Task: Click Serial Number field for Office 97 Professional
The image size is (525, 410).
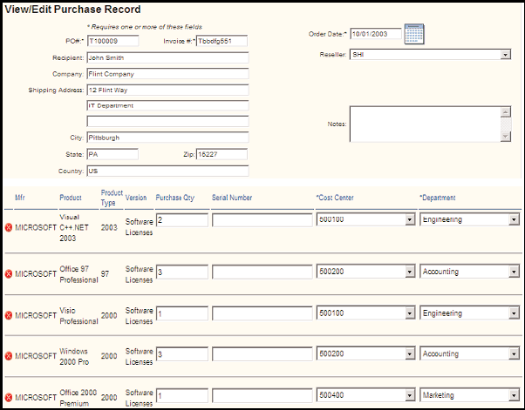Action: point(262,272)
